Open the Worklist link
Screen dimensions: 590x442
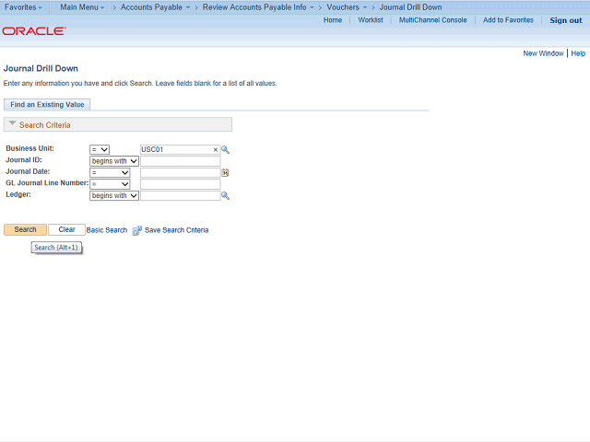pyautogui.click(x=371, y=20)
